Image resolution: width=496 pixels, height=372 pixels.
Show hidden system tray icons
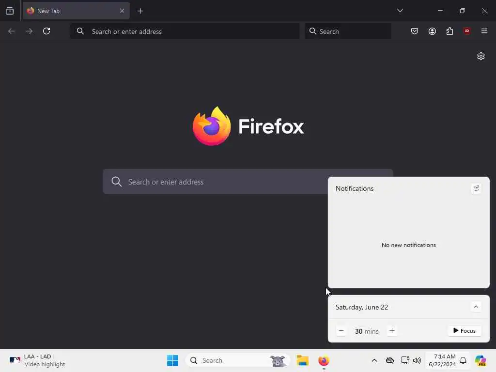click(374, 360)
